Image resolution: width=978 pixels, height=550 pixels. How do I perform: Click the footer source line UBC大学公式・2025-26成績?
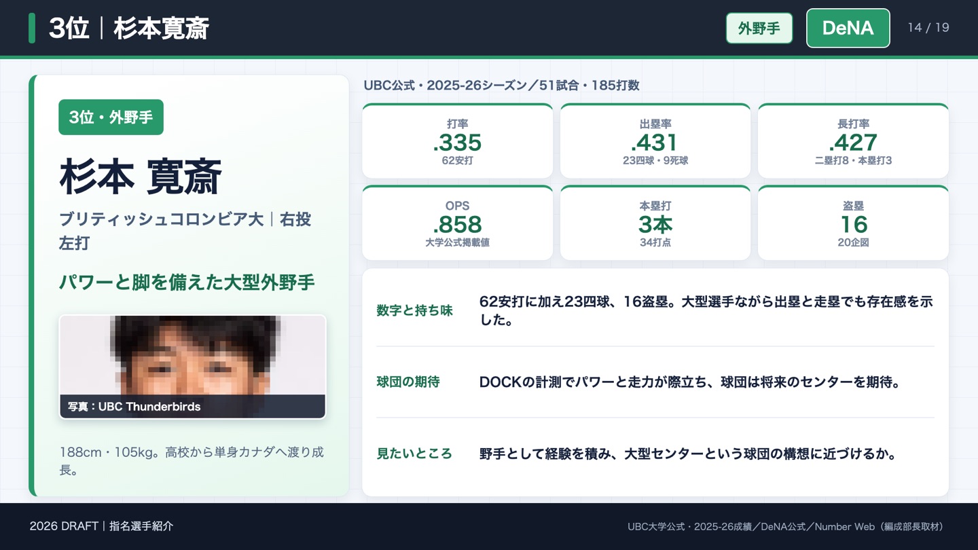[x=786, y=527]
